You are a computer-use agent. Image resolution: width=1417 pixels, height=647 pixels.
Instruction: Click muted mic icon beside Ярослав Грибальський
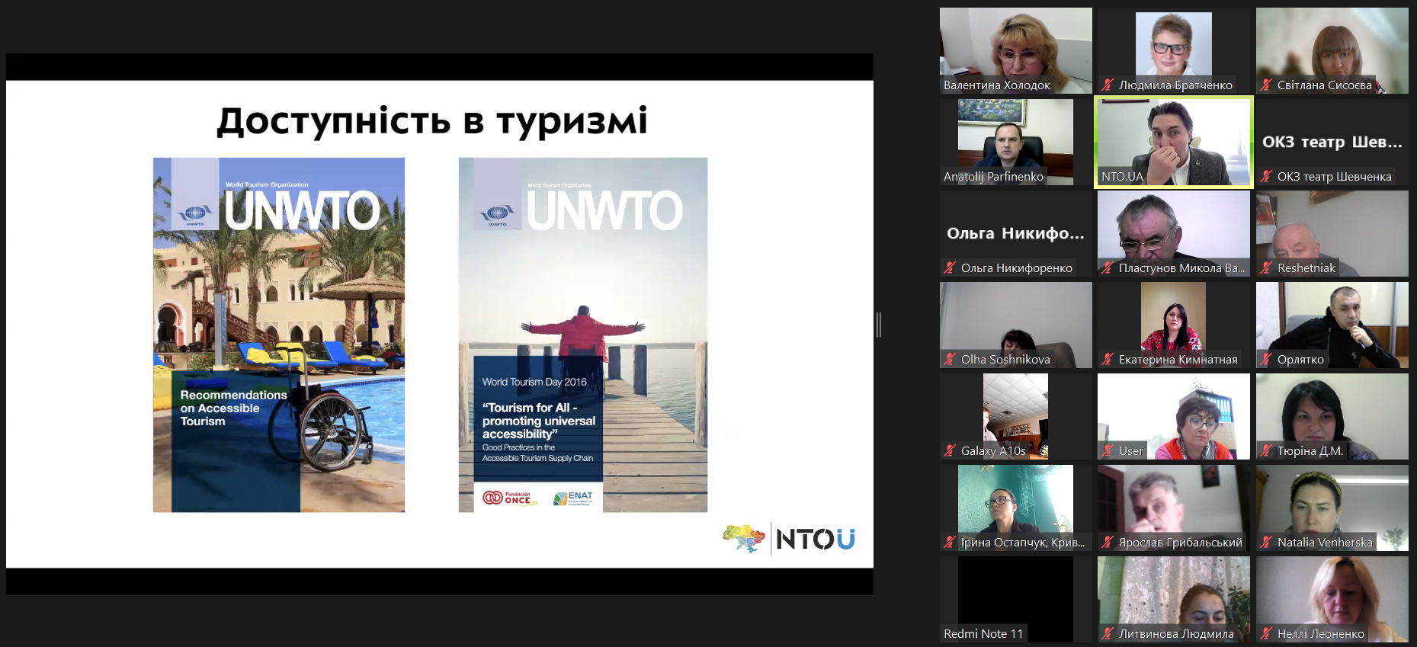pos(1108,543)
